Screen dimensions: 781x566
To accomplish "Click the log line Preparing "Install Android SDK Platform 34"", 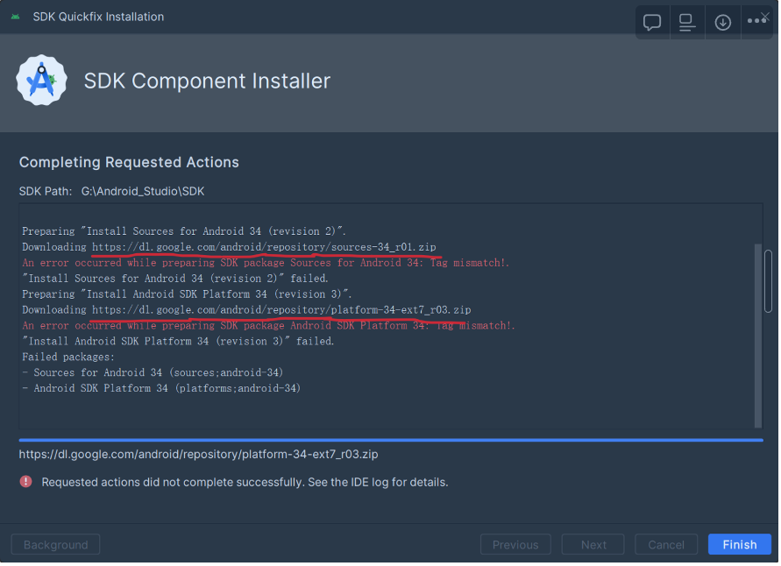I will click(x=188, y=294).
